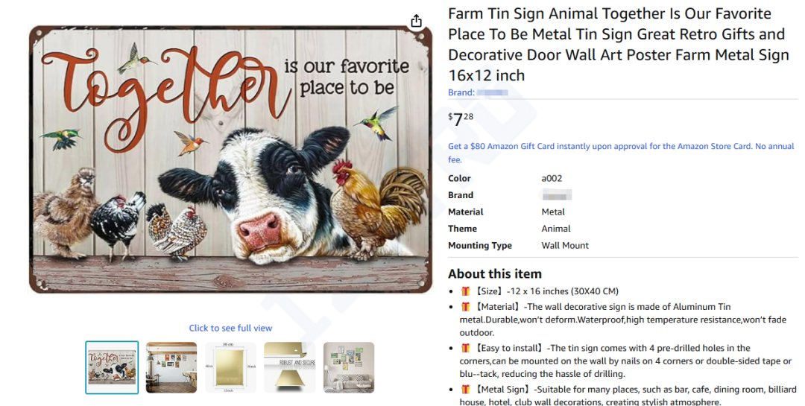This screenshot has height=406, width=805.
Task: Click the About this item heading
Action: (495, 273)
